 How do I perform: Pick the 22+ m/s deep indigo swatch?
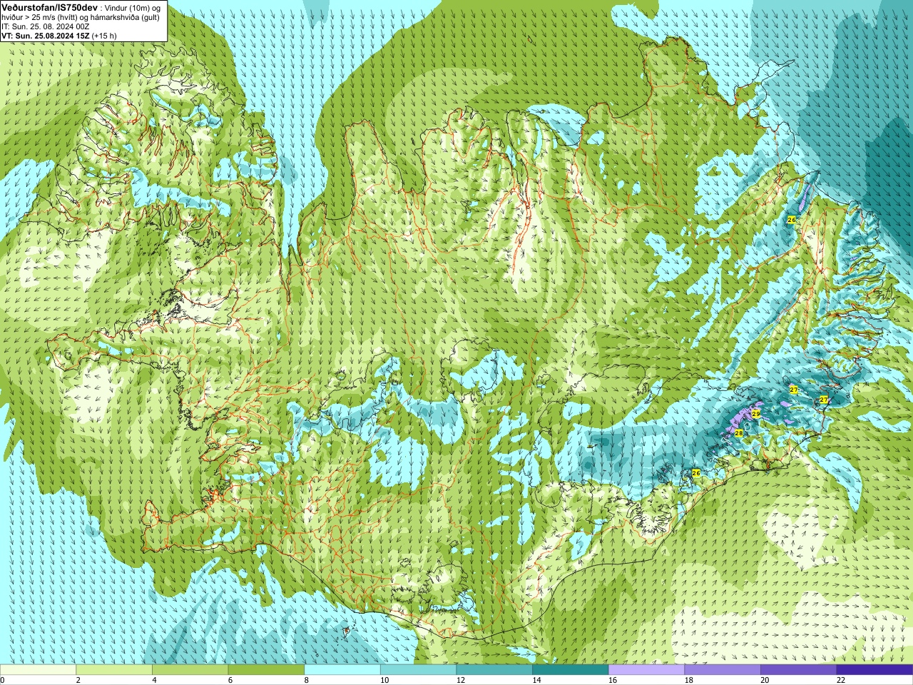tap(875, 670)
